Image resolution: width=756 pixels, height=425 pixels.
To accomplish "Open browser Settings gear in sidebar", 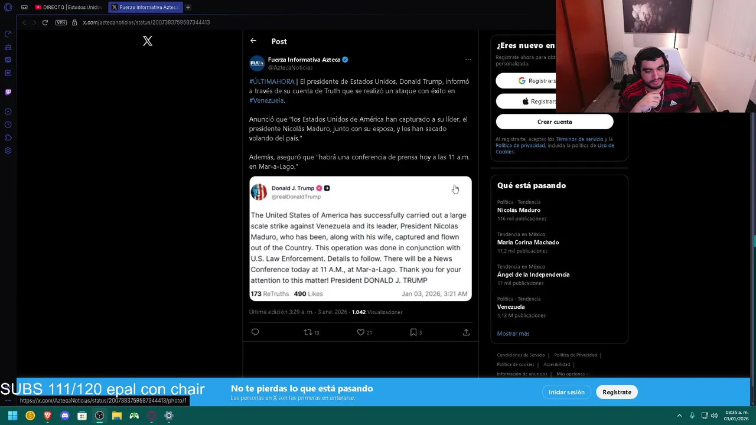I will click(x=8, y=151).
